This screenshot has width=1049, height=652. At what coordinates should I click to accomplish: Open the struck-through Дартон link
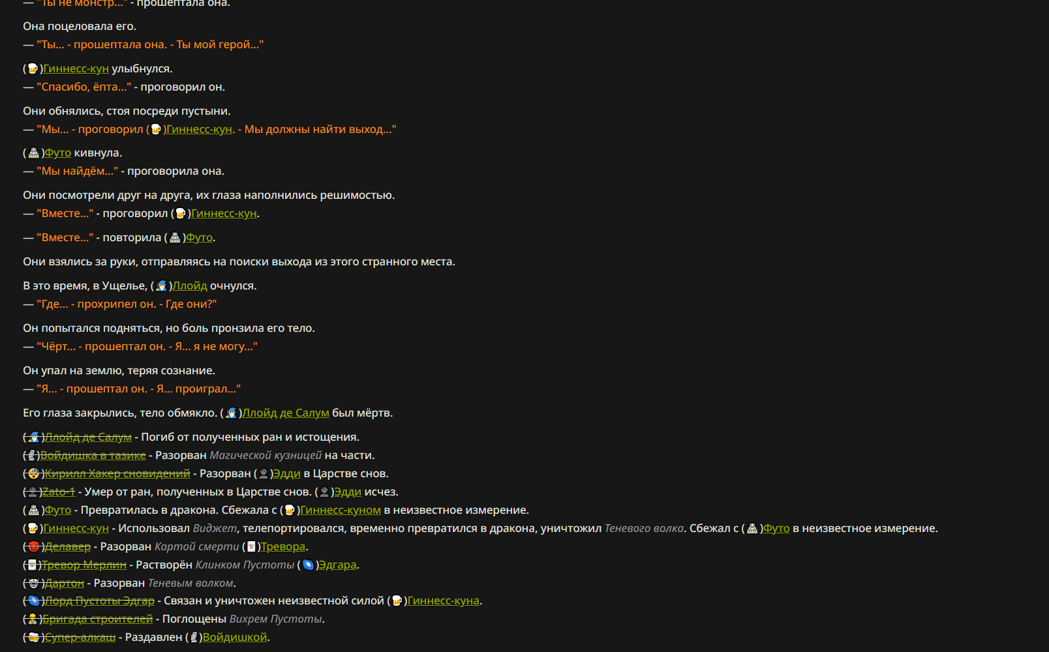pos(65,583)
